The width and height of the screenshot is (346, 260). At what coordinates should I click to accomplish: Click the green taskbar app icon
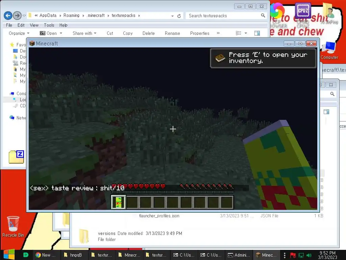tap(26, 255)
